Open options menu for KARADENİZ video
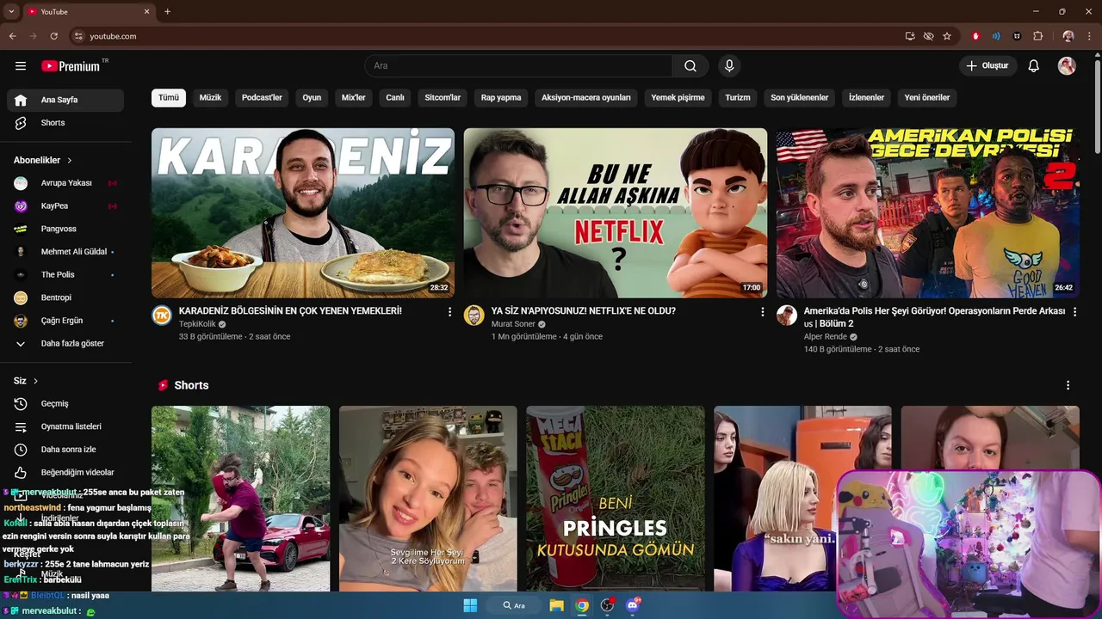This screenshot has width=1102, height=619. pos(449,312)
